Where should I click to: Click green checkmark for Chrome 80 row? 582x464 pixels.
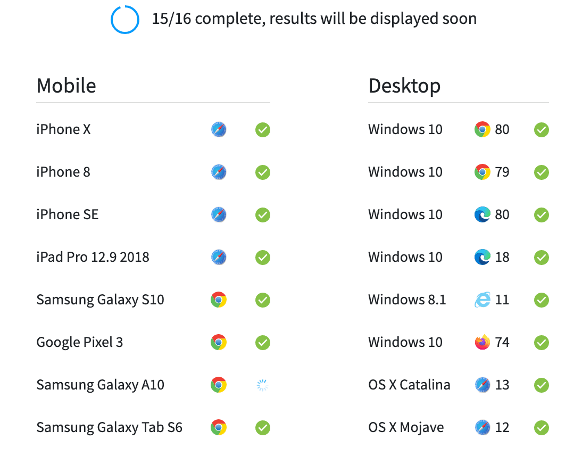[542, 130]
